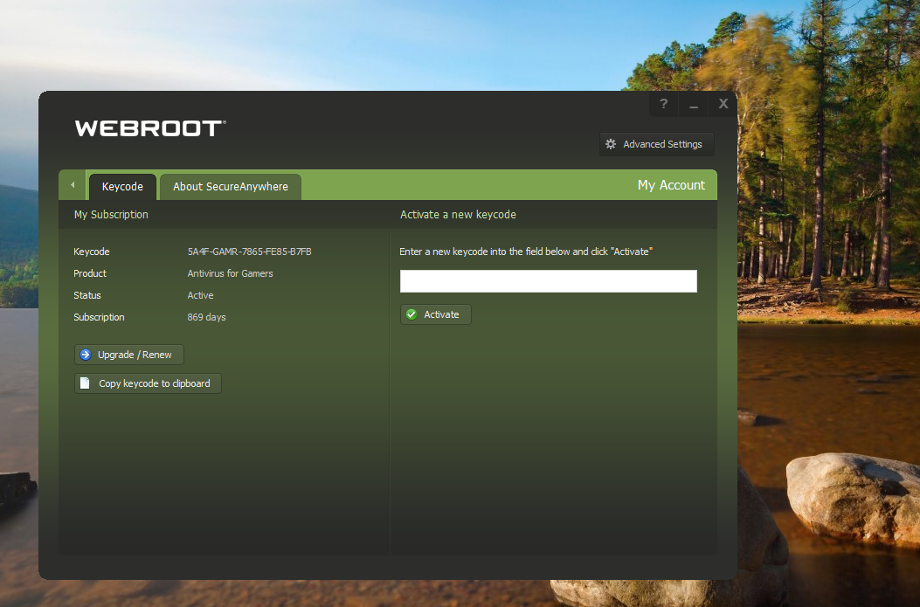This screenshot has height=607, width=920.
Task: Click the green checkmark icon on Activate
Action: (412, 315)
